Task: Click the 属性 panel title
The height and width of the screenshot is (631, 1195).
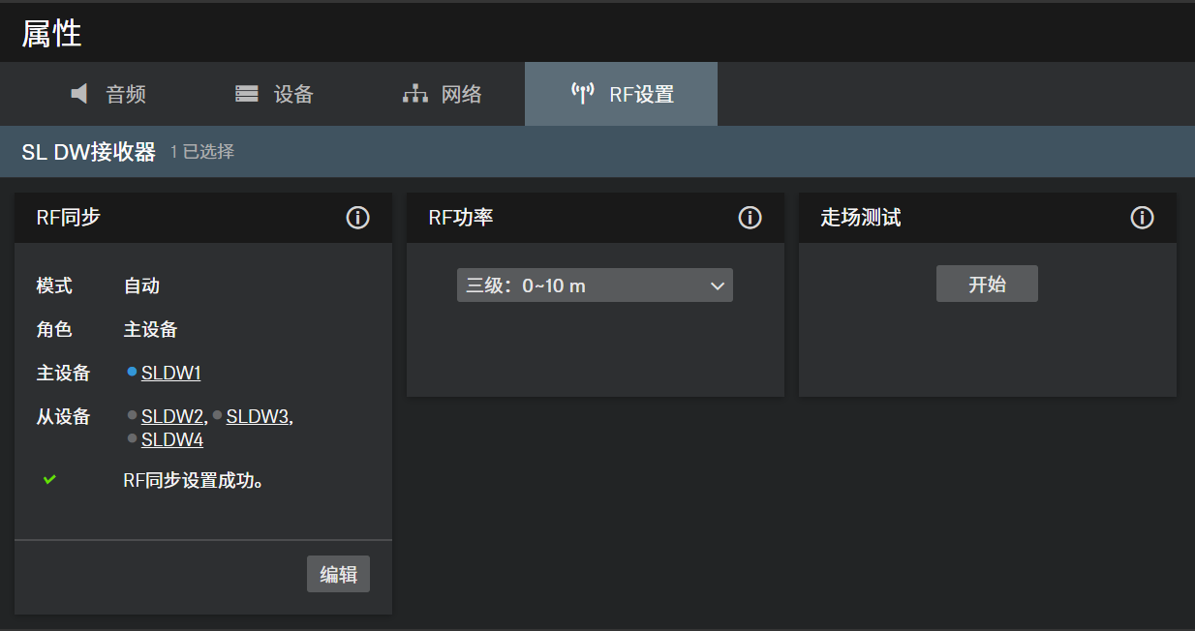Action: pos(51,34)
